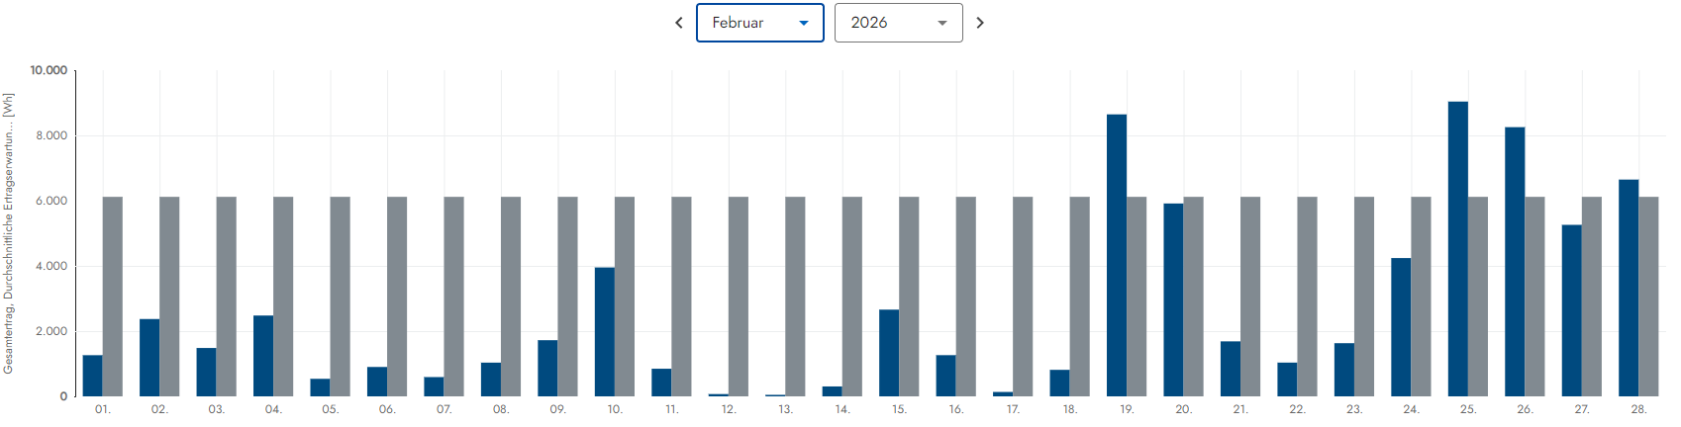Click the gray expected-yield bar for day 01

tap(113, 297)
